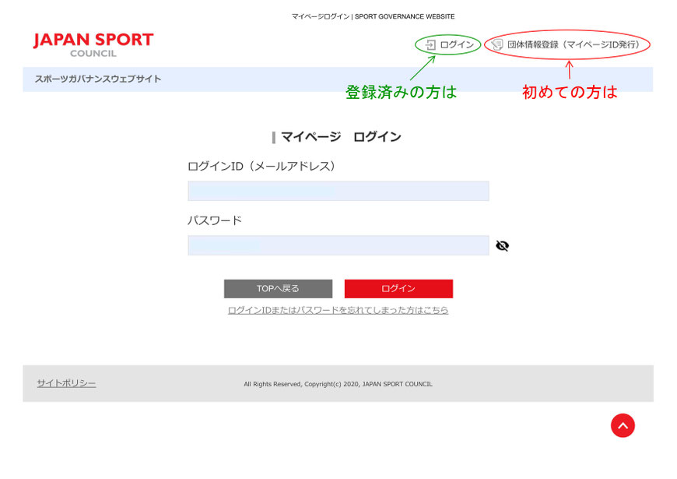Click the gray TOPへ戻る button
Image resolution: width=677 pixels, height=479 pixels.
coord(278,289)
